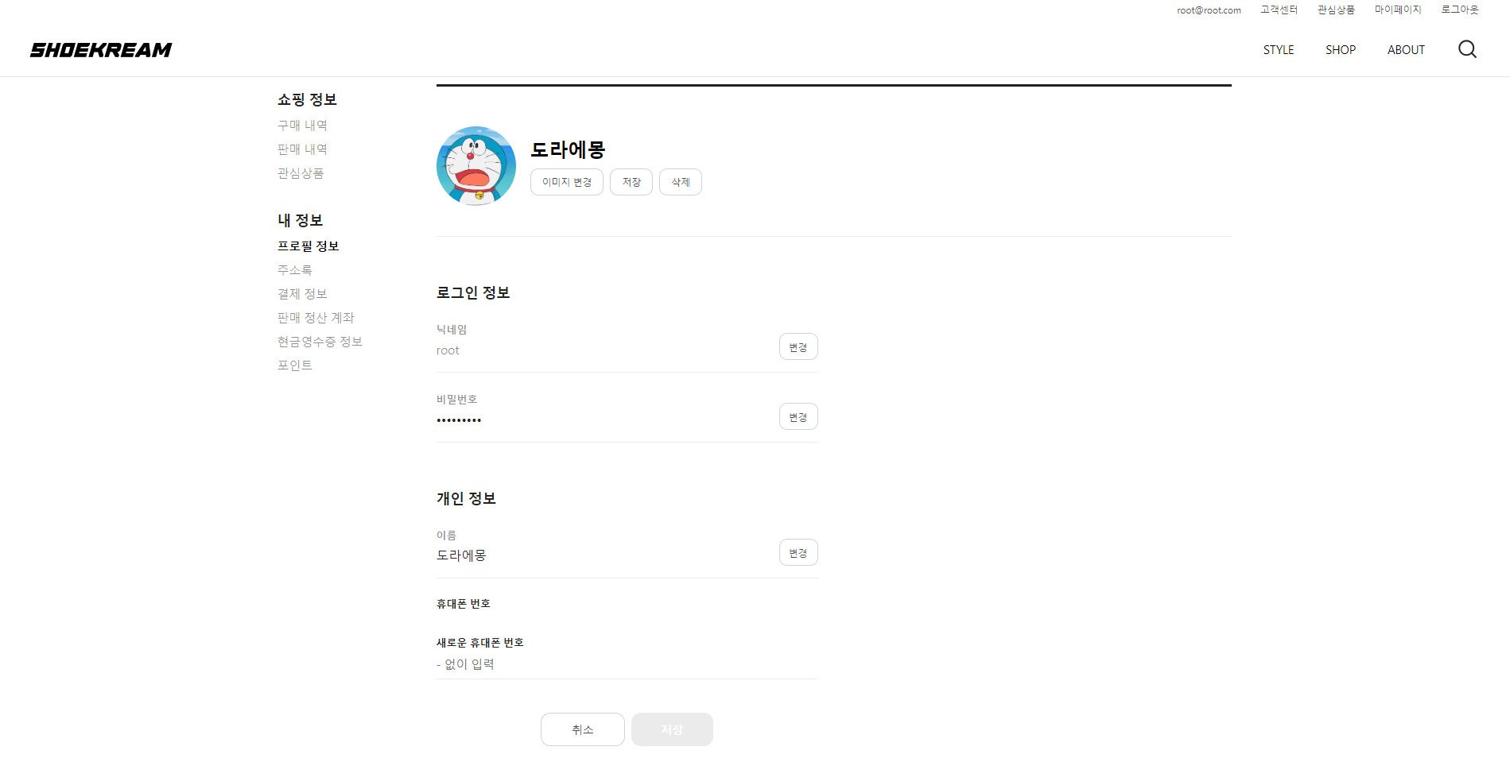1510x762 pixels.
Task: Open 포인트 page
Action: tap(294, 365)
